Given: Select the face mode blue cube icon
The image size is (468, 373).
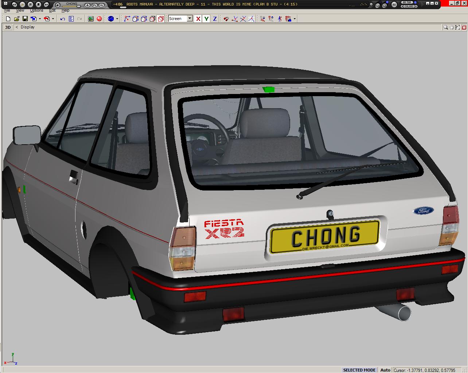Looking at the screenshot, I should [x=144, y=19].
